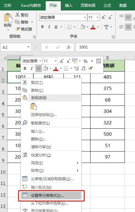Click the ribbon Increase Font Size icon

click(x=103, y=18)
